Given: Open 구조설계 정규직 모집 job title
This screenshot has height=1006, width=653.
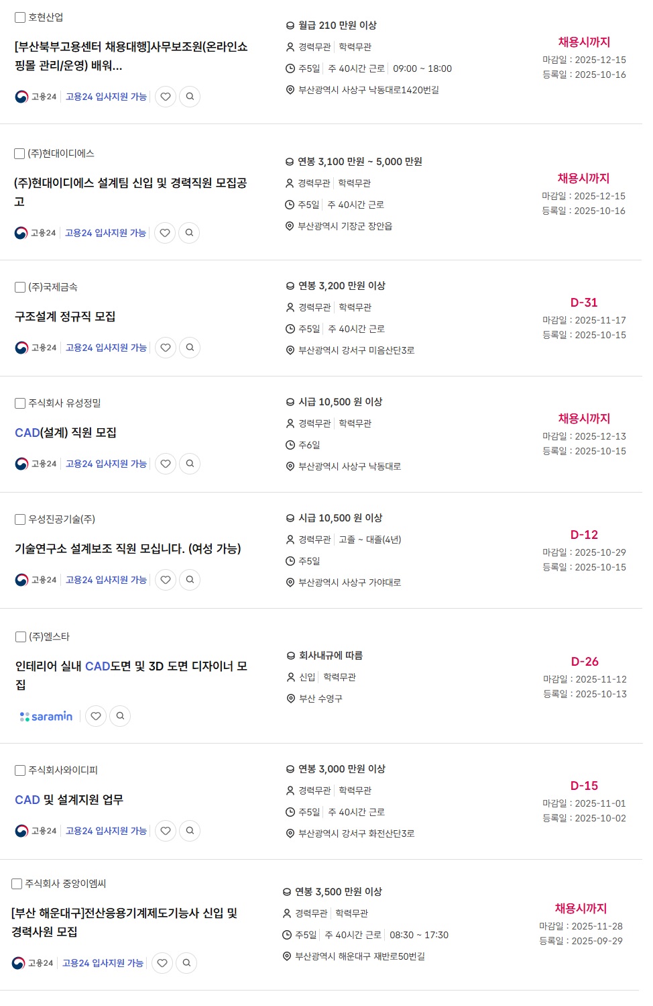Looking at the screenshot, I should point(65,317).
